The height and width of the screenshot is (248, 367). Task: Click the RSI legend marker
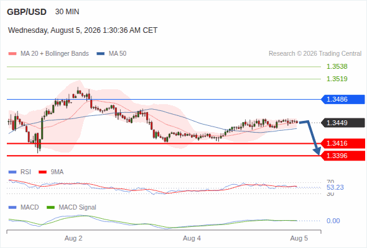tap(12, 172)
